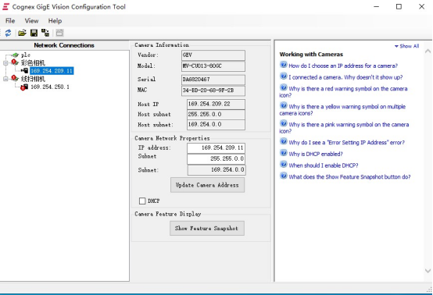Image resolution: width=433 pixels, height=295 pixels.
Task: Open 'Why is DHCP enabled?' link
Action: (316, 154)
